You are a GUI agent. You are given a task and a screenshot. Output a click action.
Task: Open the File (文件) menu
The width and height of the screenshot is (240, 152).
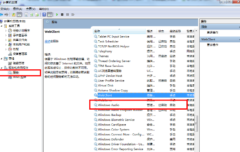click(x=5, y=9)
